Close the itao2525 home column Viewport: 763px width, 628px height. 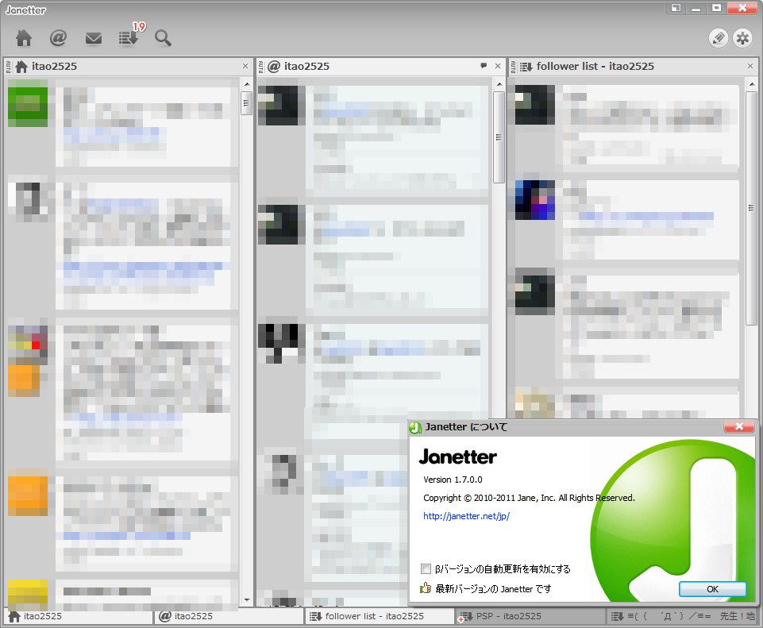(x=245, y=66)
